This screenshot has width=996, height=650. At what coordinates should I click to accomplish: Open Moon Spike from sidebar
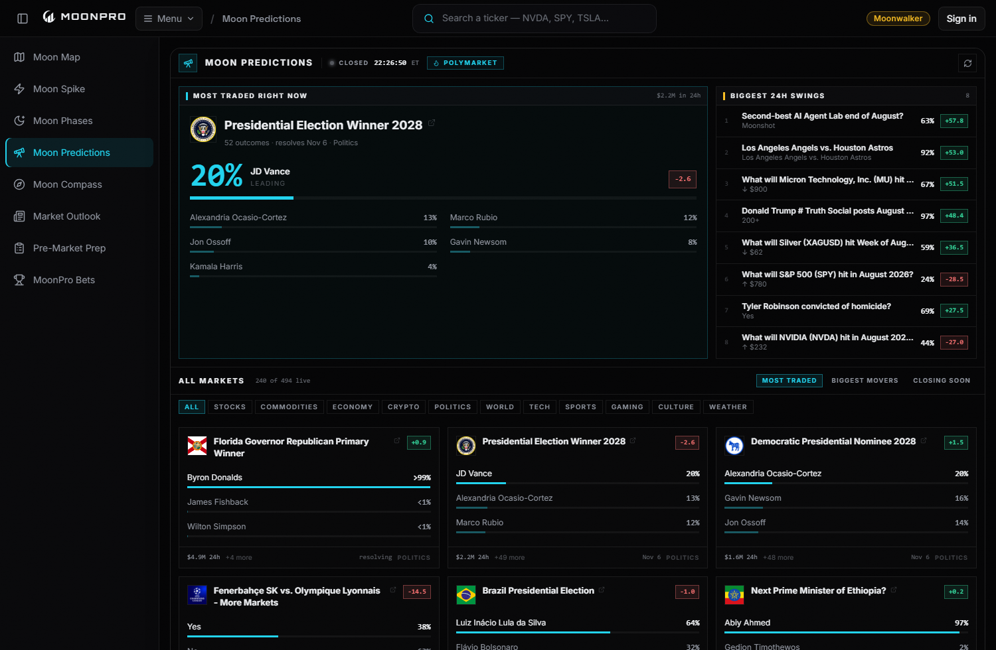point(80,89)
